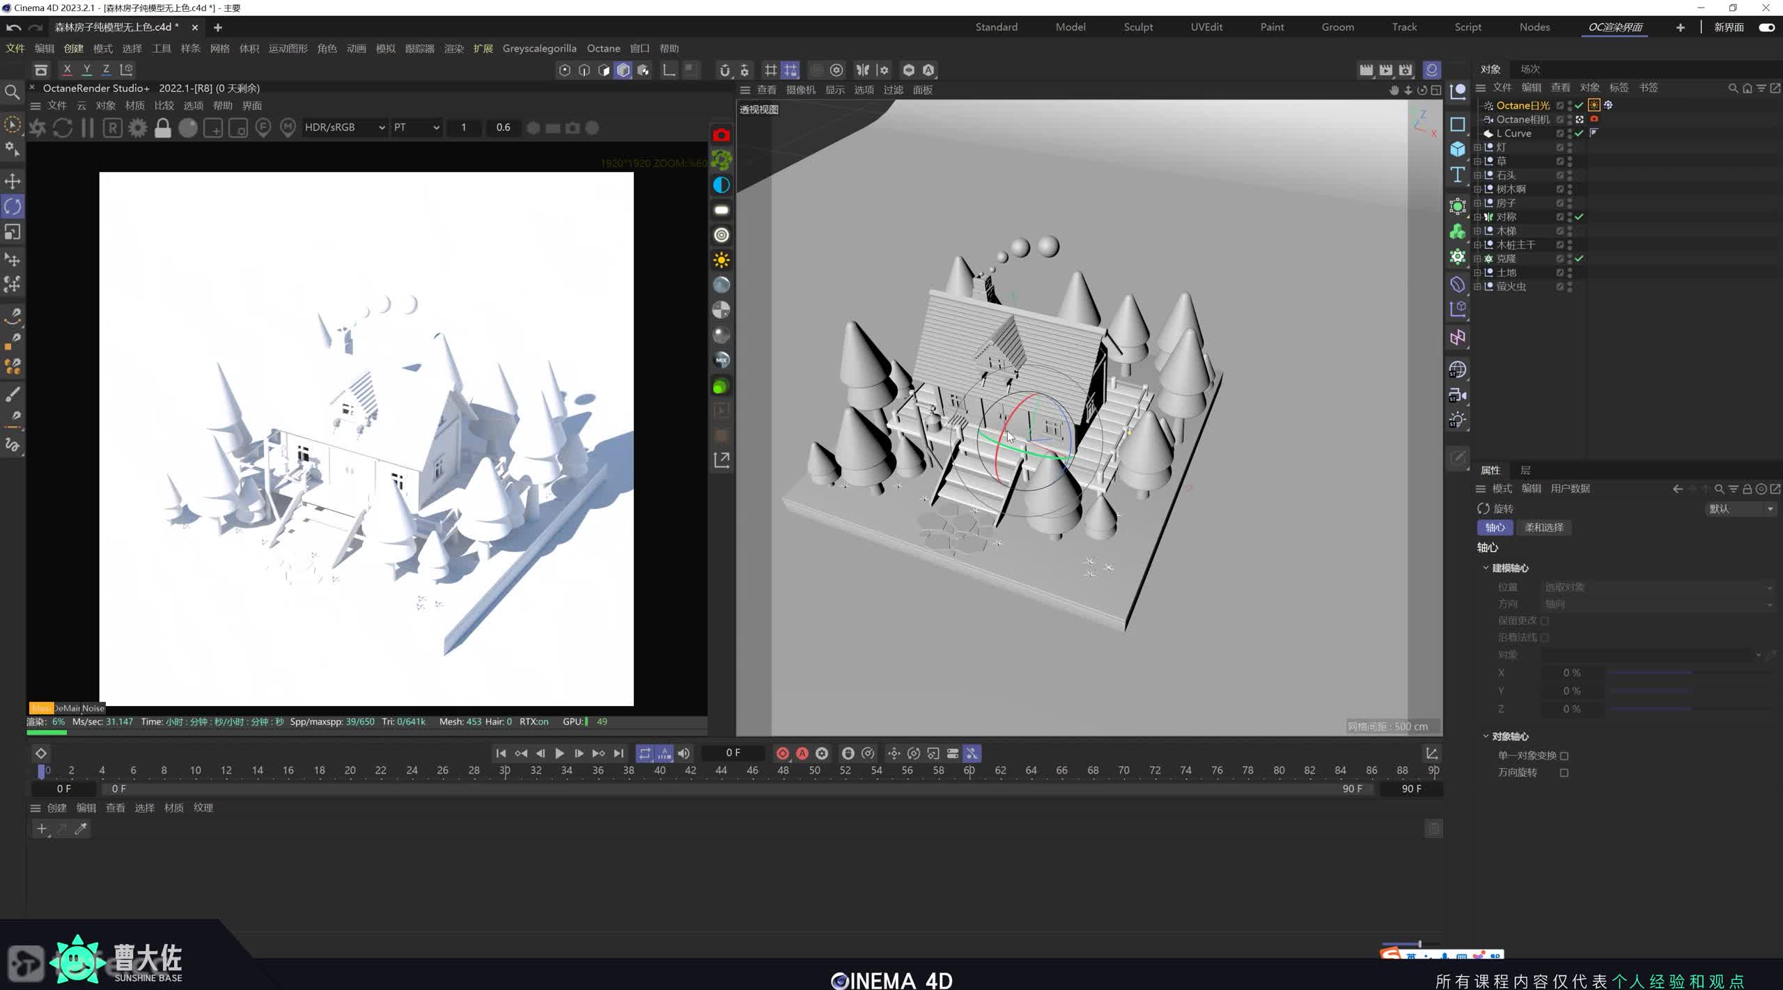Open the HDR/sRGB dropdown
The width and height of the screenshot is (1783, 990).
[345, 127]
